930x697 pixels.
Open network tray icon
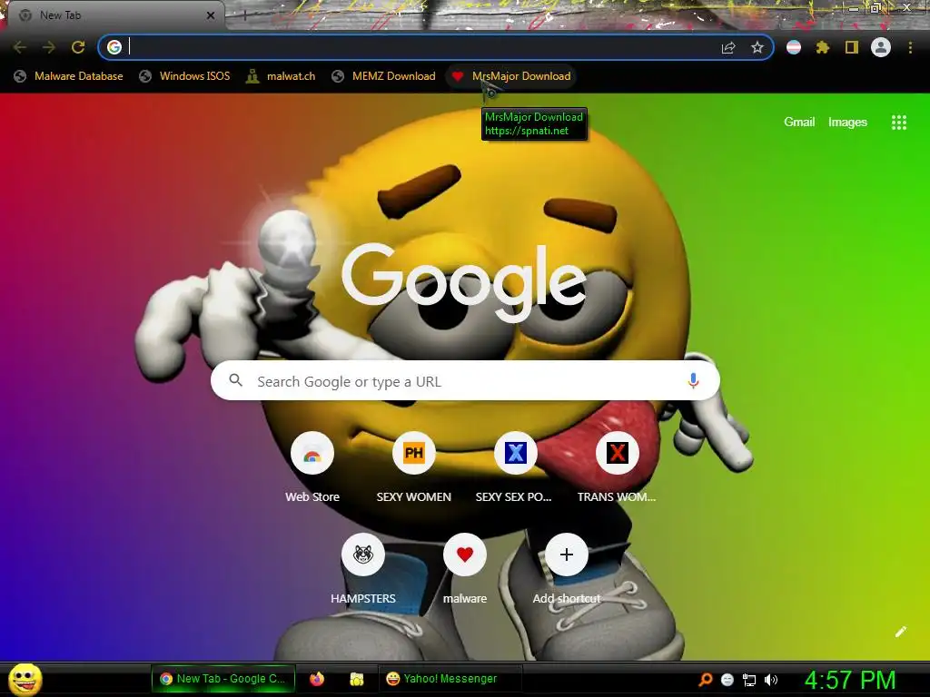pos(749,680)
